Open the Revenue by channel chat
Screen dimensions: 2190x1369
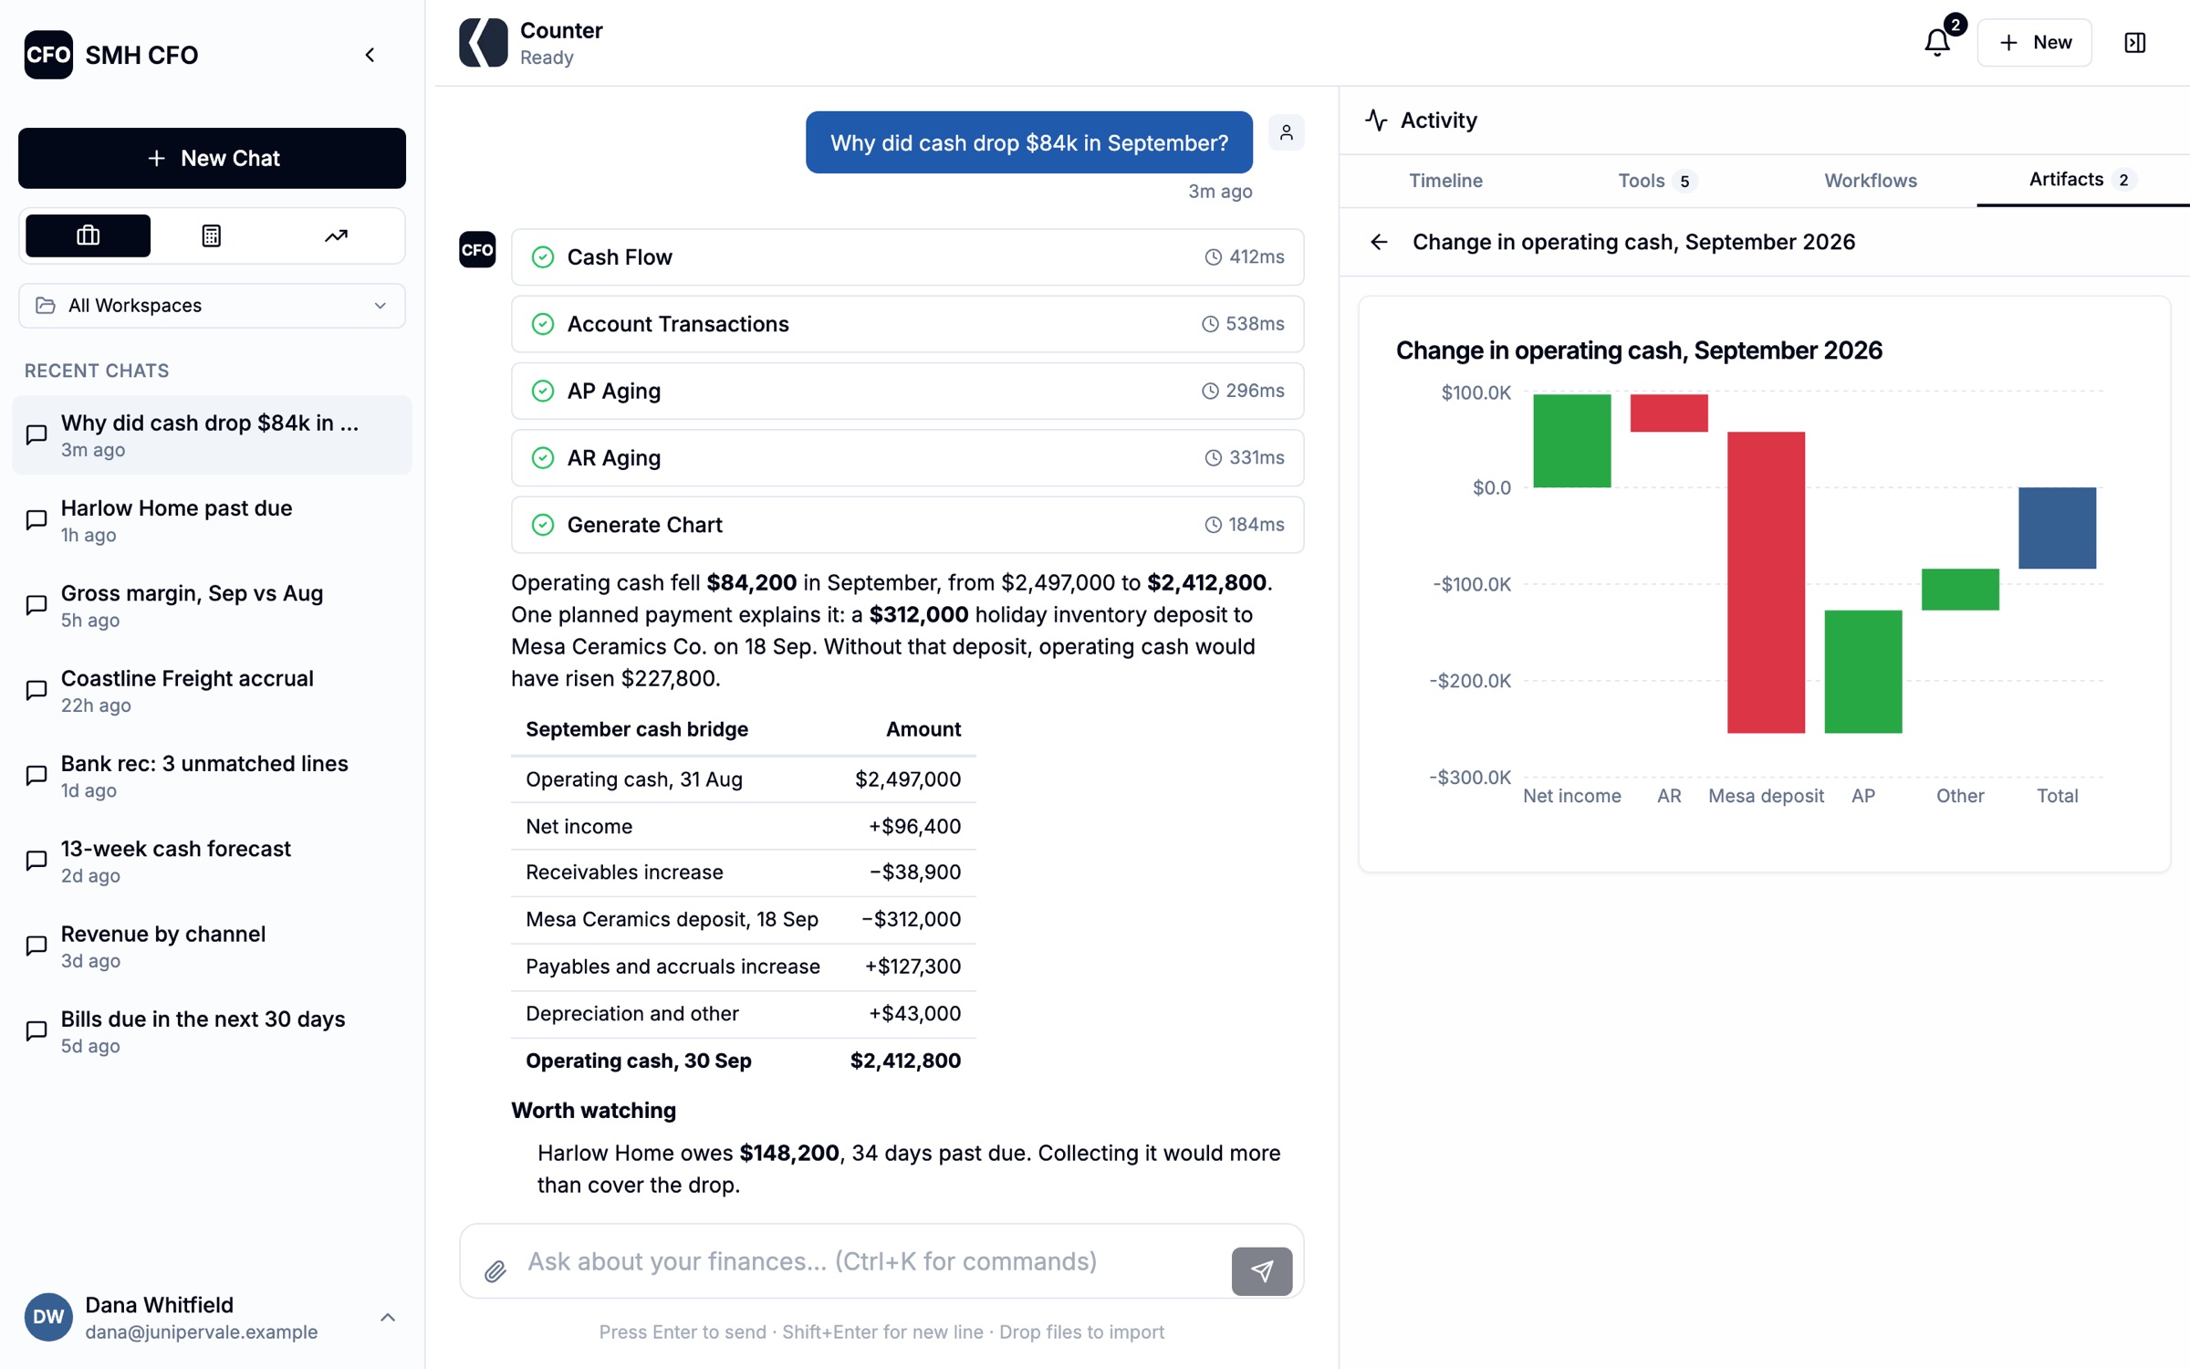tap(212, 946)
